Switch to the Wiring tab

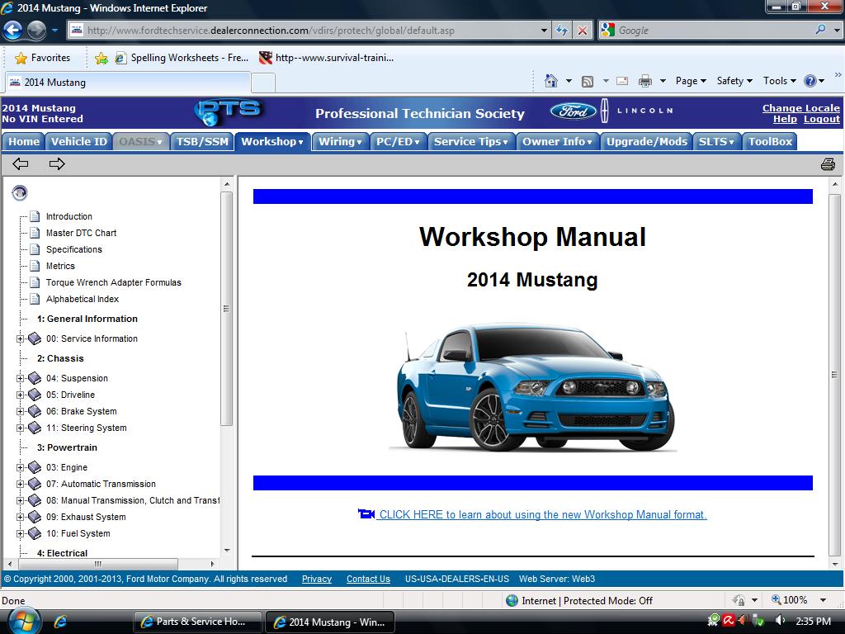click(340, 142)
